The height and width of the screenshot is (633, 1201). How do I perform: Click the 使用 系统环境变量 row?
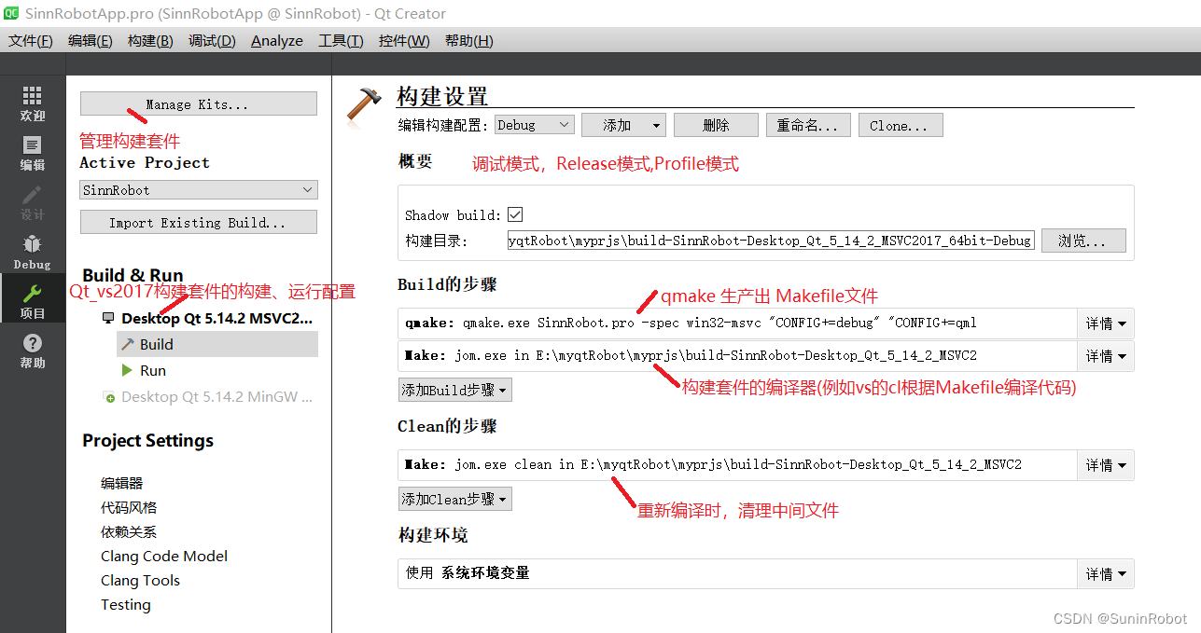click(737, 573)
